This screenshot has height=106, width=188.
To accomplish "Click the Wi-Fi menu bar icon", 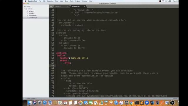I will pyautogui.click(x=163, y=1).
